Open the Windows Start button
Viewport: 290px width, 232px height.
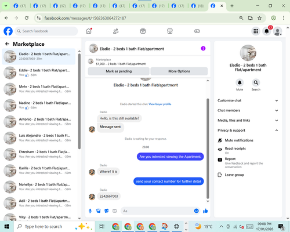pos(7,226)
